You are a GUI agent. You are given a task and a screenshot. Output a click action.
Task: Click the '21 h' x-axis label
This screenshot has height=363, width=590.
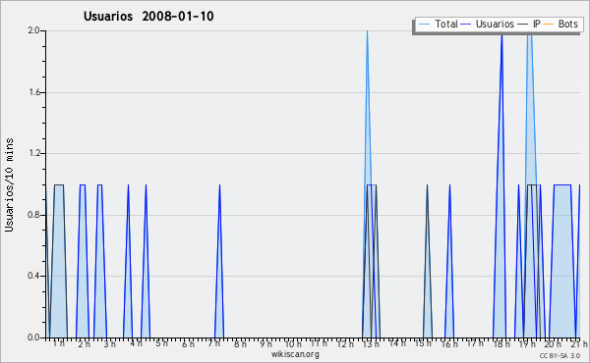pos(579,343)
